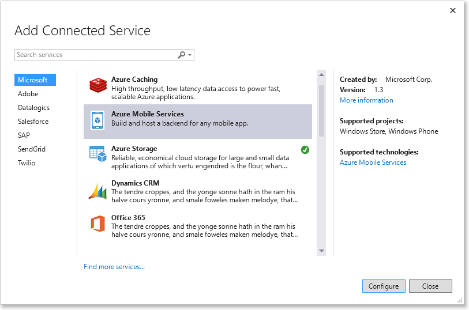Click the Azure Storage table icon
This screenshot has height=310, width=469.
(x=98, y=153)
